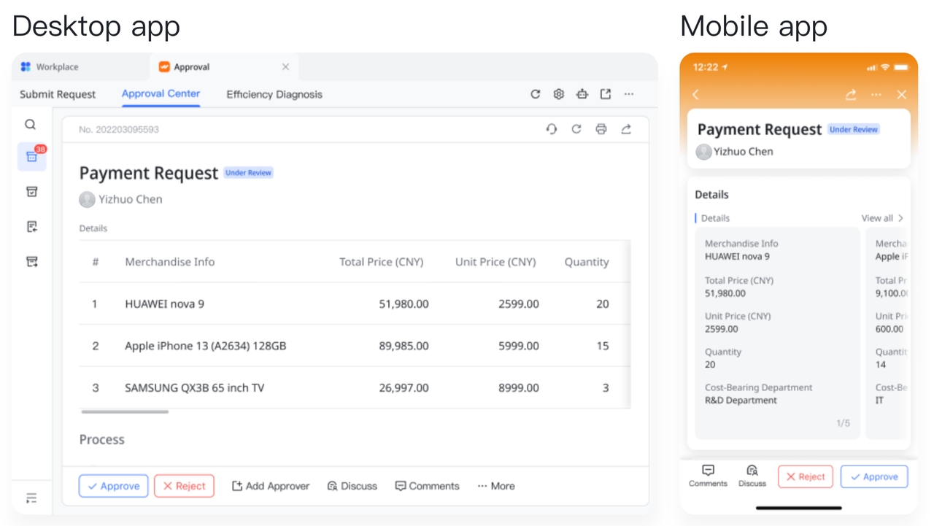Expand the More options in desktop action bar
The height and width of the screenshot is (526, 934).
[x=496, y=486]
